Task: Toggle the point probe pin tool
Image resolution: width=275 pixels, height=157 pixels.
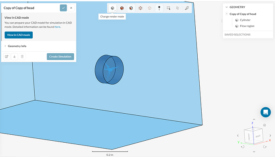Action: 159,8
